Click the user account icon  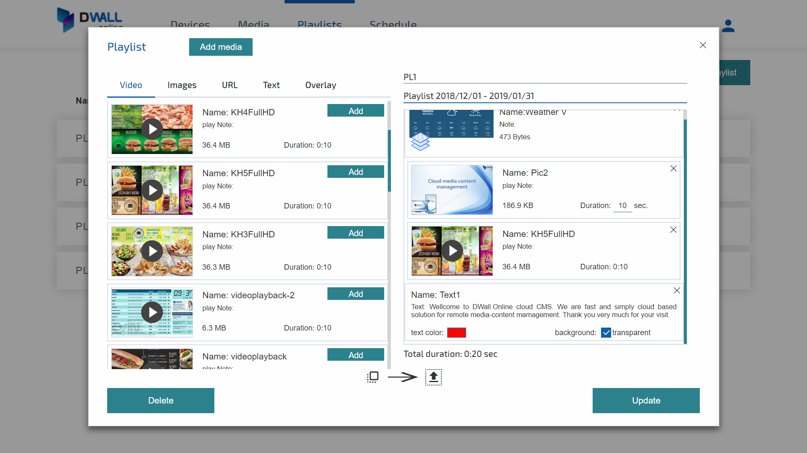(728, 26)
